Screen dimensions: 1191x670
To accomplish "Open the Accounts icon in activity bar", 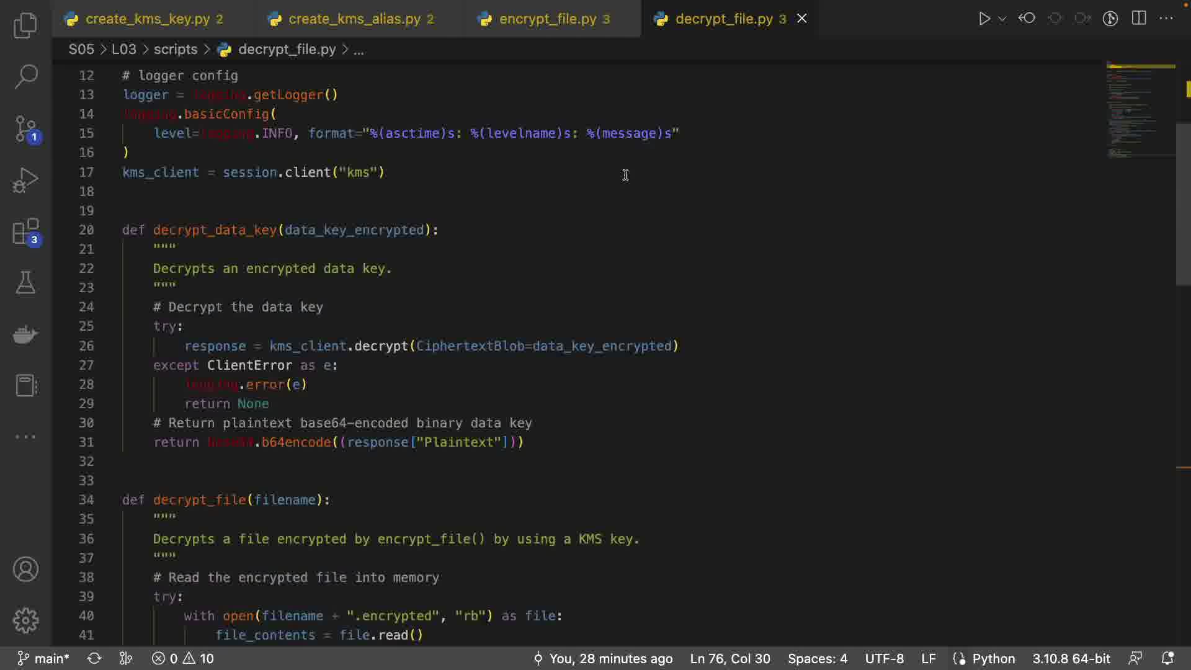I will pos(25,569).
